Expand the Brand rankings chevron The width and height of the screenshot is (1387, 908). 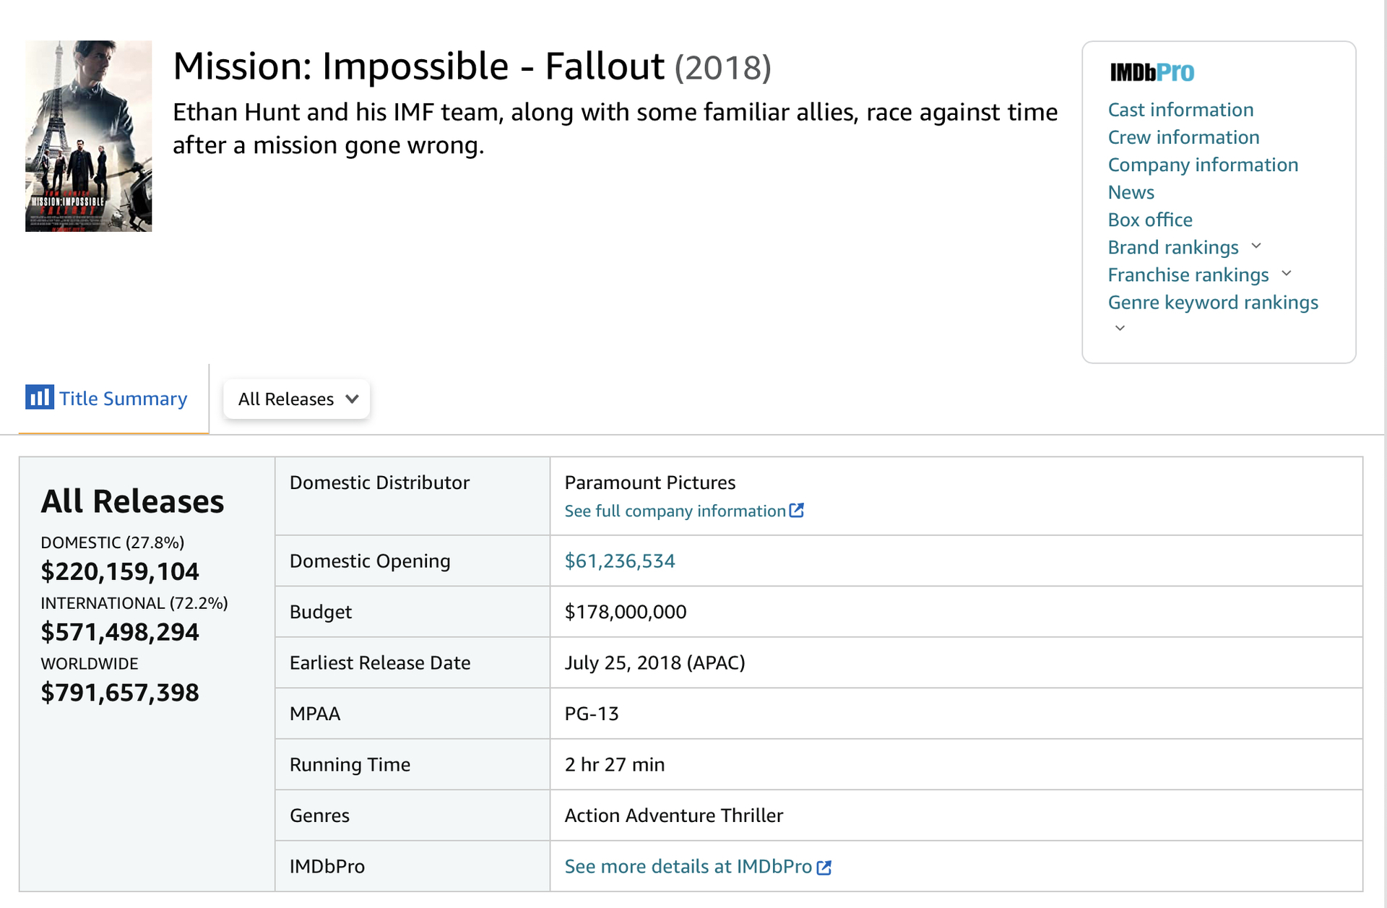point(1256,246)
